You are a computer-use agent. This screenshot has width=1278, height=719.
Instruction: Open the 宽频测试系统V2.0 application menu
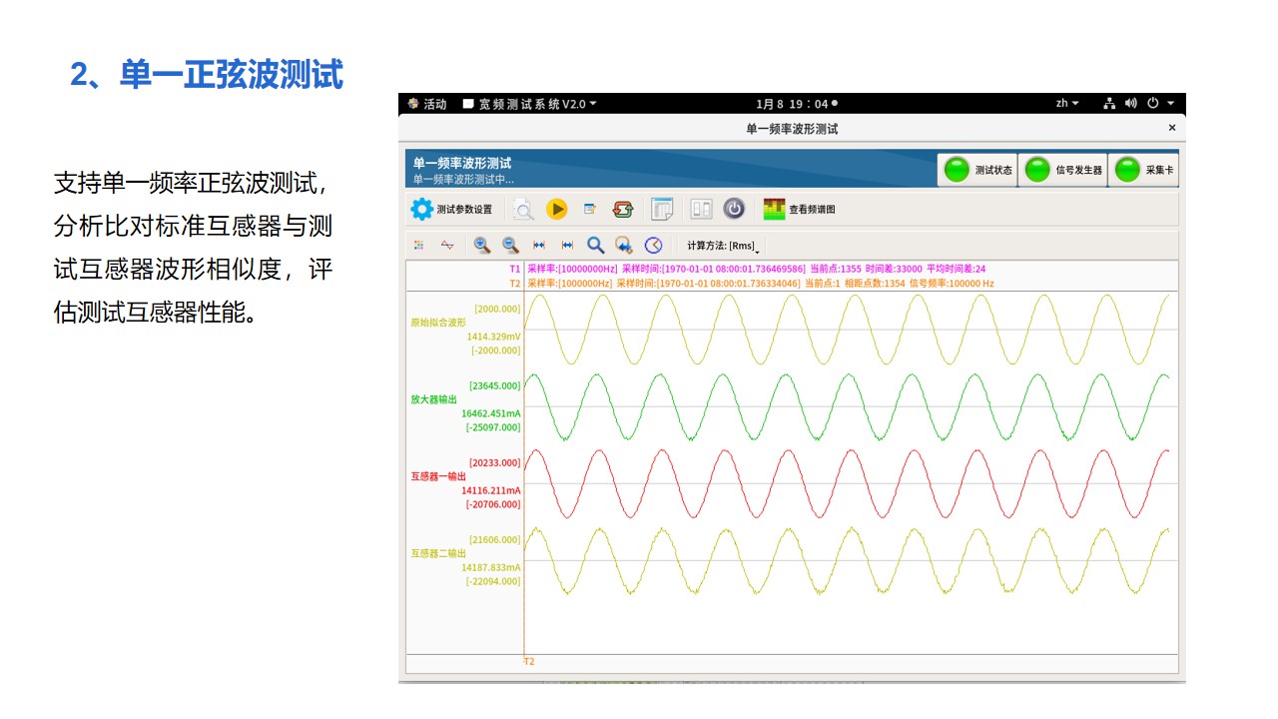529,104
